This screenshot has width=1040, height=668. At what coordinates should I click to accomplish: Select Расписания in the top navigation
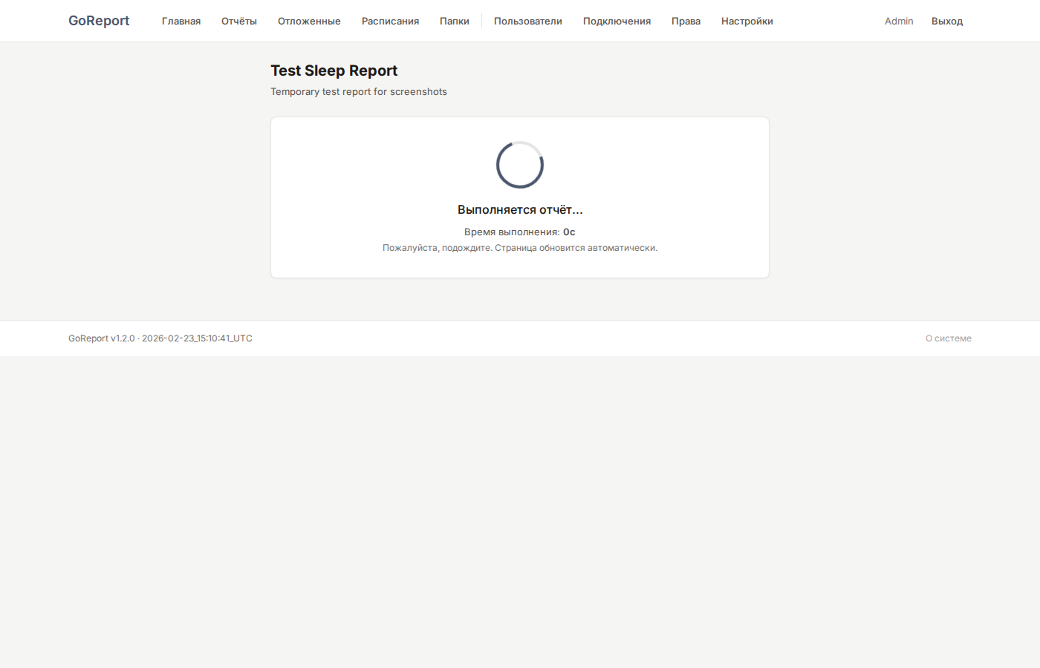390,21
